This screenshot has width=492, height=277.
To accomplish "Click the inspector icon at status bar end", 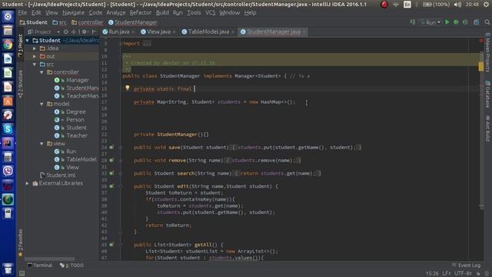I will point(487,273).
